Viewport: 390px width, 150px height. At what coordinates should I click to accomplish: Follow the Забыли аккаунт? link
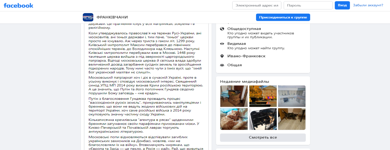[x=368, y=5]
